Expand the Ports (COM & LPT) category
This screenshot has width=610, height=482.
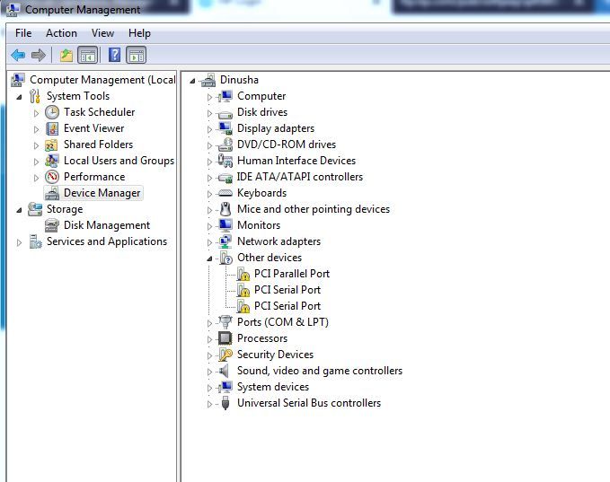(x=209, y=323)
